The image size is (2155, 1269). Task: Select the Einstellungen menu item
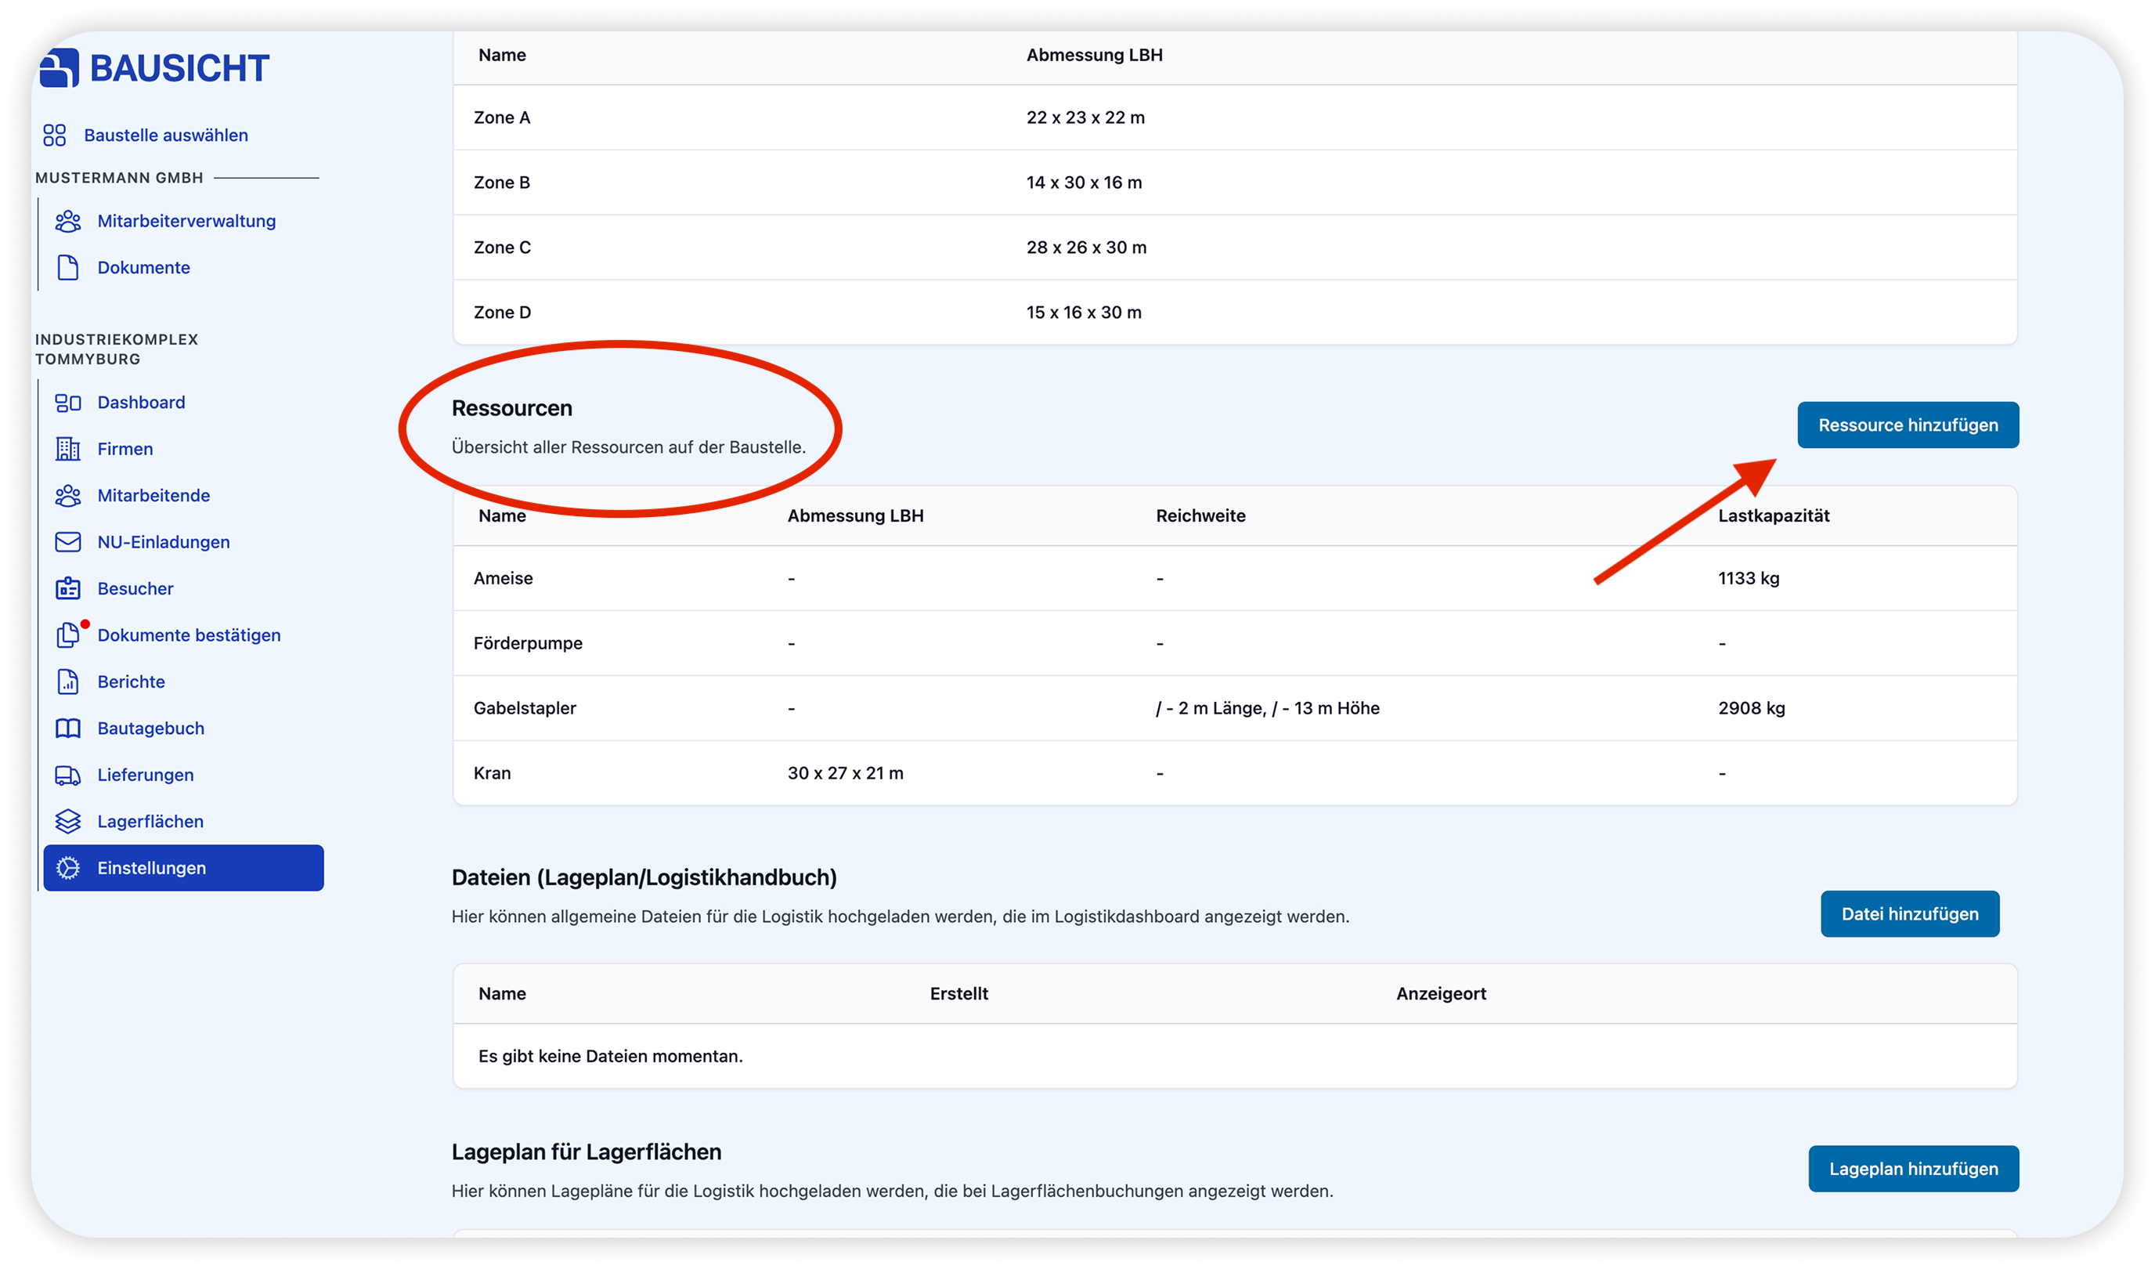pos(184,868)
